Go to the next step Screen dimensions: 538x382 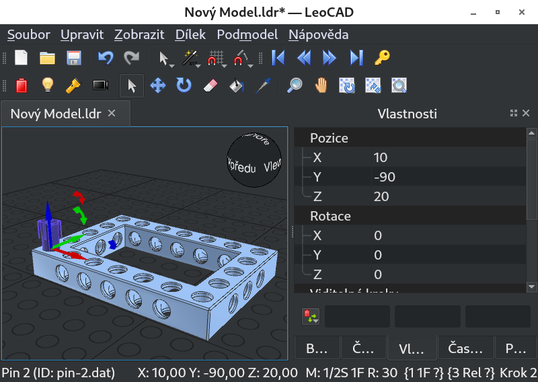[330, 58]
